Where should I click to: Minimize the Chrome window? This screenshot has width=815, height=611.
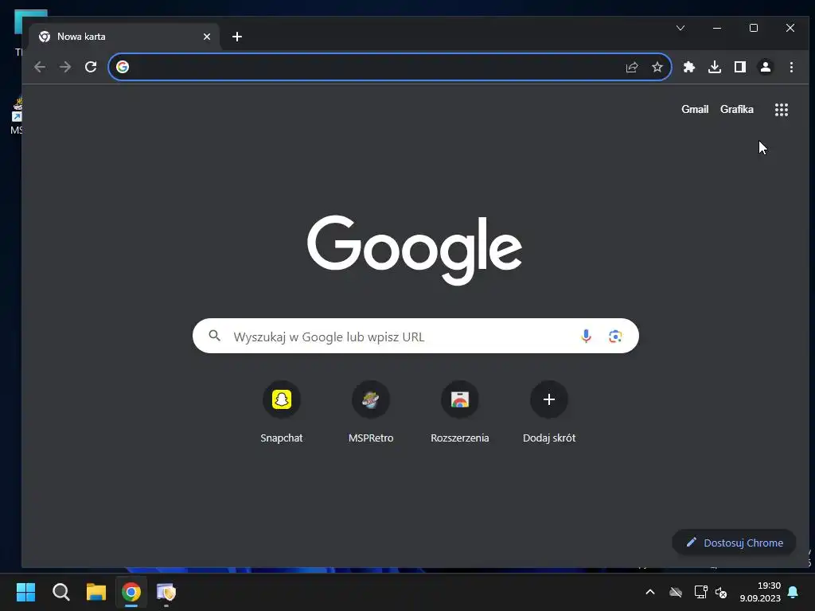tap(717, 28)
